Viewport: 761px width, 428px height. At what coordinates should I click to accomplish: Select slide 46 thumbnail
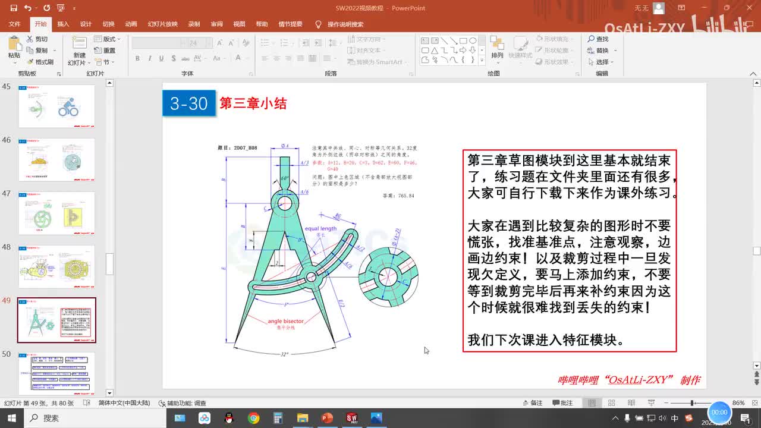click(x=56, y=159)
